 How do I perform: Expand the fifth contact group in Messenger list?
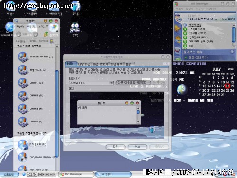pyautogui.click(x=185, y=46)
